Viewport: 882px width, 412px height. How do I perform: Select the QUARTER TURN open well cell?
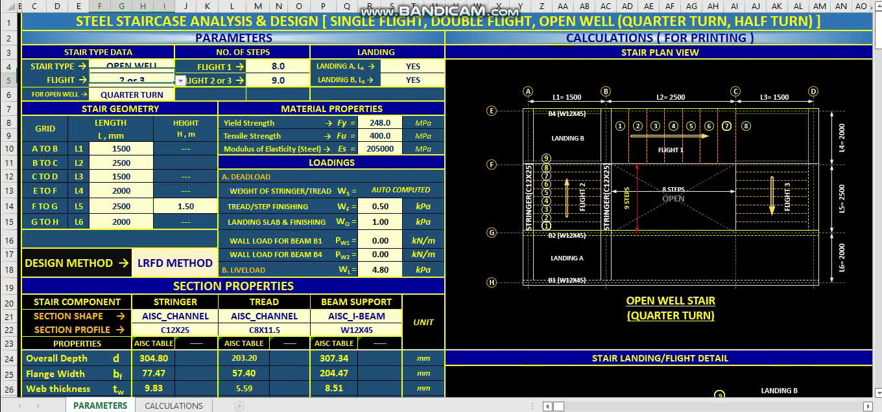[132, 95]
